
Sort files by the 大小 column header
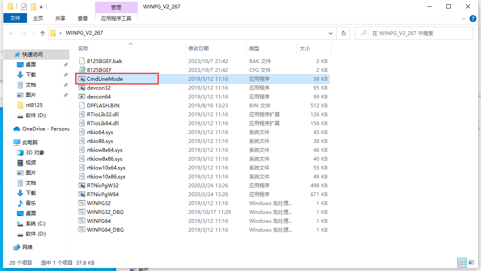click(304, 49)
